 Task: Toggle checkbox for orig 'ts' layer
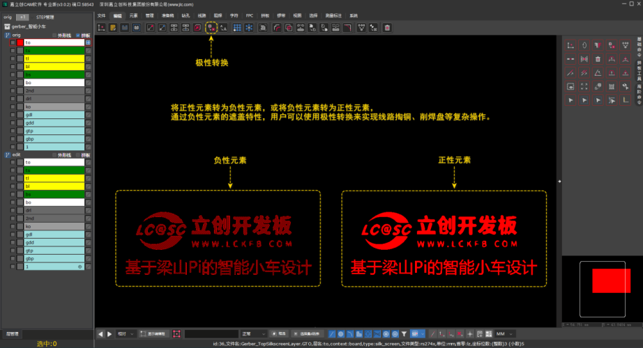tap(13, 50)
